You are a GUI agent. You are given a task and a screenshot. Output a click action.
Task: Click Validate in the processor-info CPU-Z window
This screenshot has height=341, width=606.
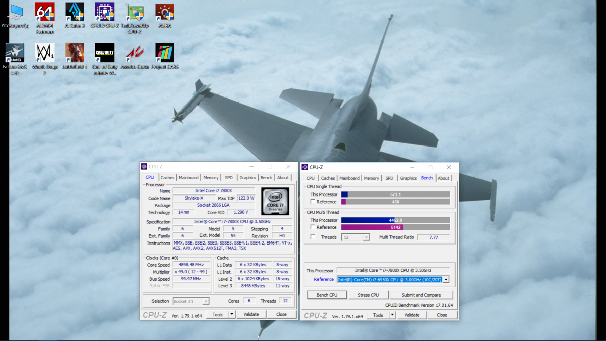(251, 314)
